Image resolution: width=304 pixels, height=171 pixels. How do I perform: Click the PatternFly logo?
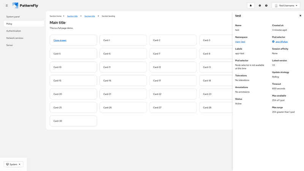(25, 6)
